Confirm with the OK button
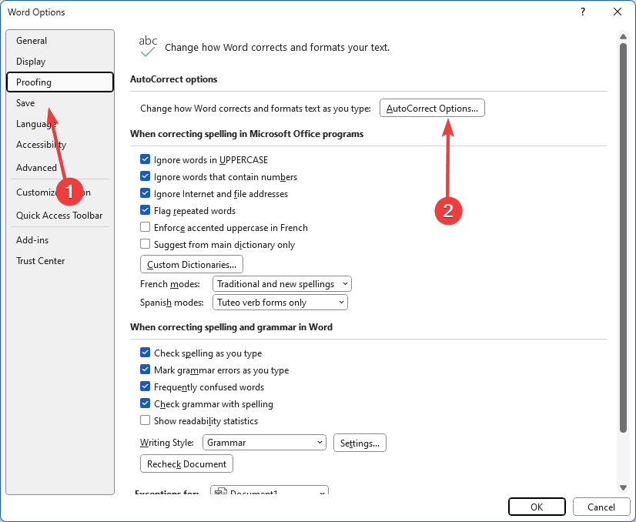Screen dimensions: 636x522 [537, 507]
